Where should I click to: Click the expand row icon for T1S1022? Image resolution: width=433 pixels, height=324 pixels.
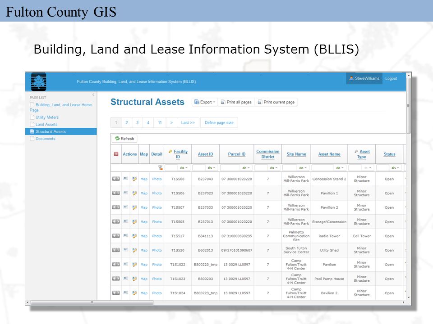pos(116,265)
